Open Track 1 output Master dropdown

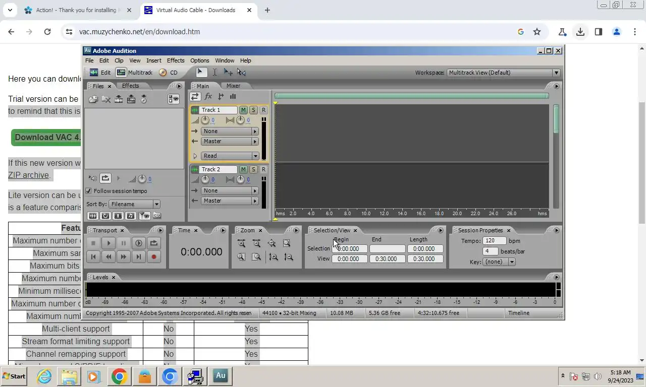pos(230,141)
